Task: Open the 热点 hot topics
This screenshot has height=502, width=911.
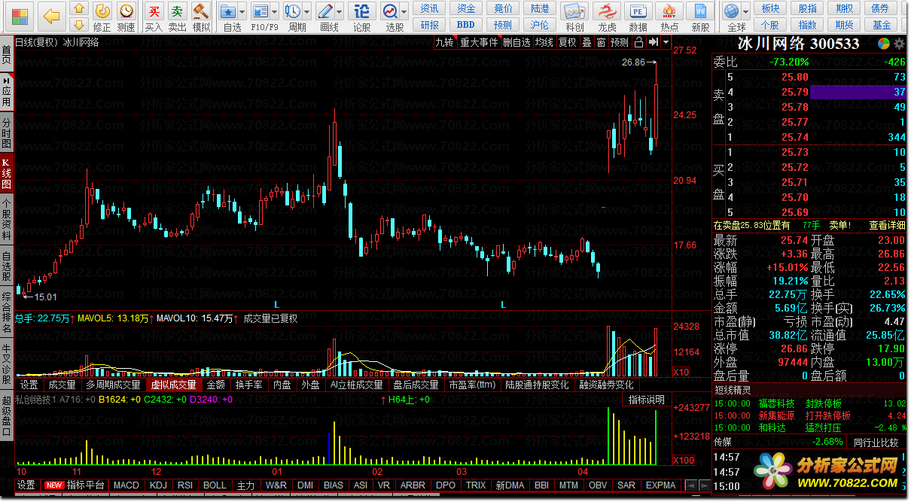Action: (x=669, y=17)
